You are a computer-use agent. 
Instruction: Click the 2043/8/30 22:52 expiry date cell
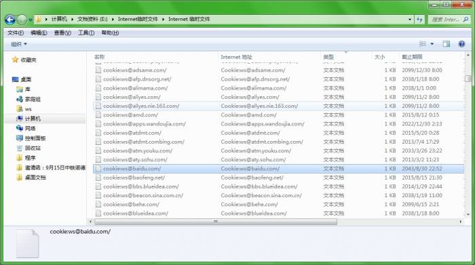pyautogui.click(x=422, y=169)
